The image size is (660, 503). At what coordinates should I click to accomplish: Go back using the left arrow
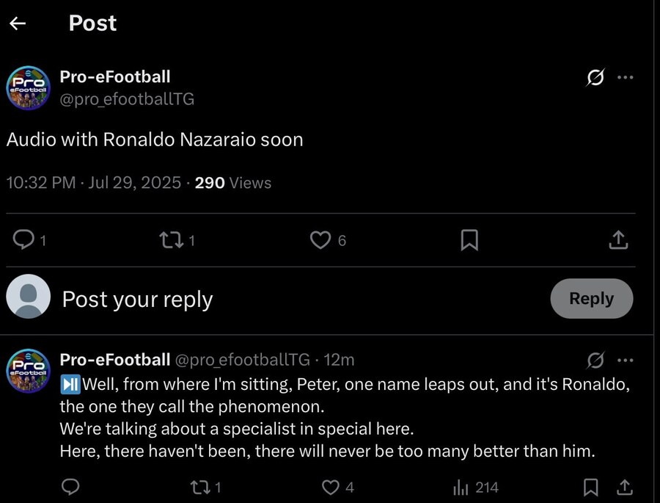(x=18, y=23)
